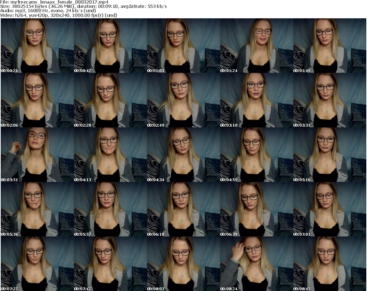This screenshot has height=291, width=367.
Task: Click the thumbnail frame stamped 00:03:10
Action: pyautogui.click(x=257, y=100)
